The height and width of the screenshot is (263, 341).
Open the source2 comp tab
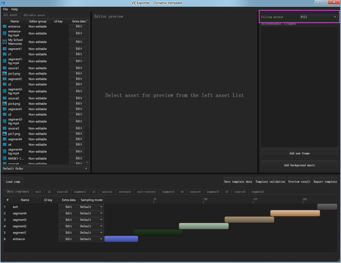(62, 192)
